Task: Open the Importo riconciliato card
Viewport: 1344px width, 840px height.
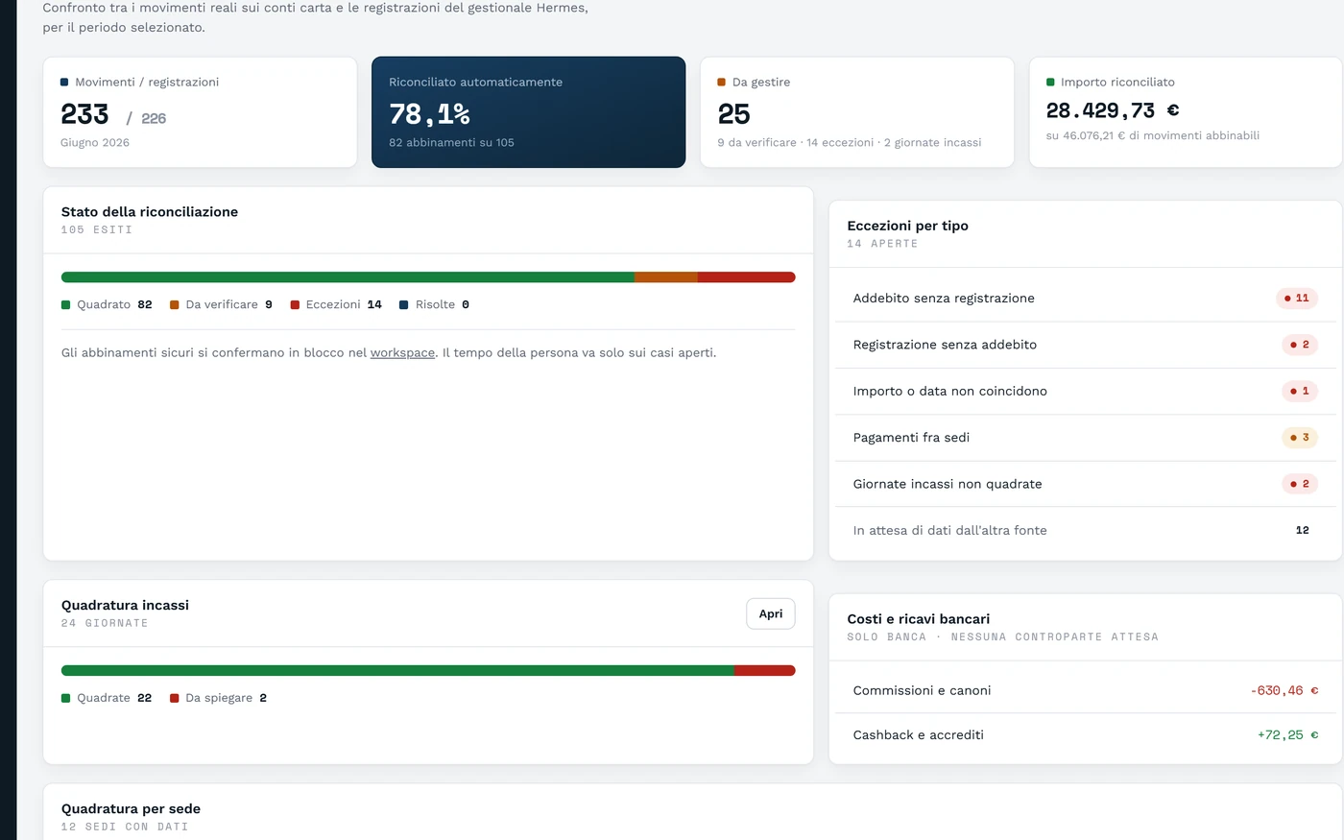Action: point(1186,112)
